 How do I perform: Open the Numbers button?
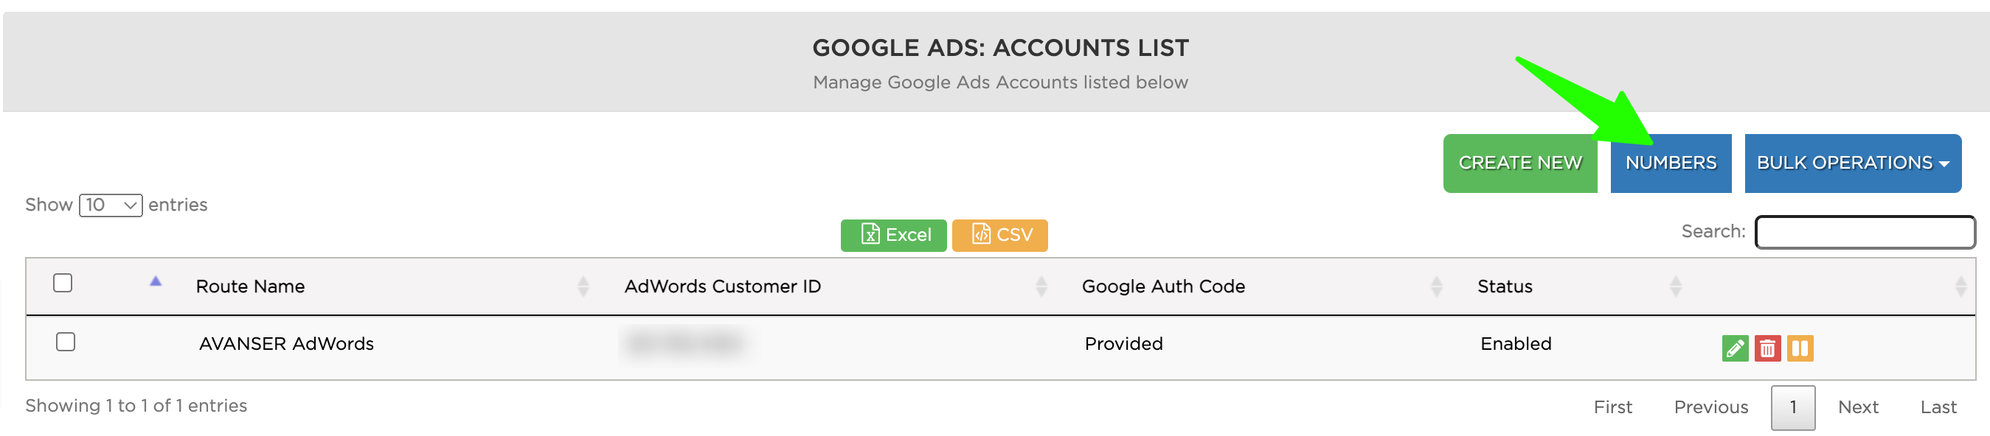[1670, 163]
